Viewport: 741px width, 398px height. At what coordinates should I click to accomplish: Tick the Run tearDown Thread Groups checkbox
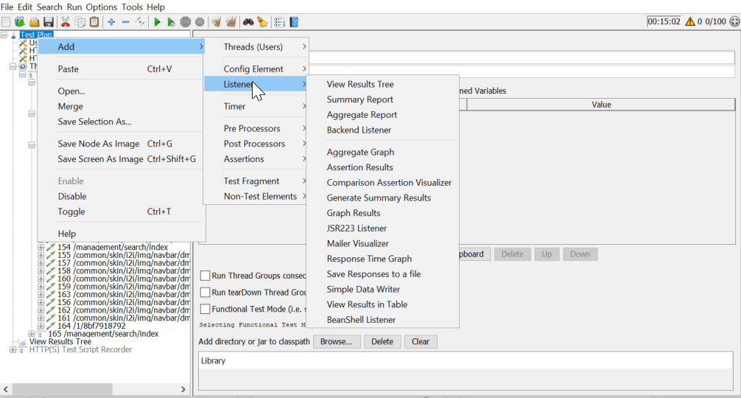click(x=206, y=293)
